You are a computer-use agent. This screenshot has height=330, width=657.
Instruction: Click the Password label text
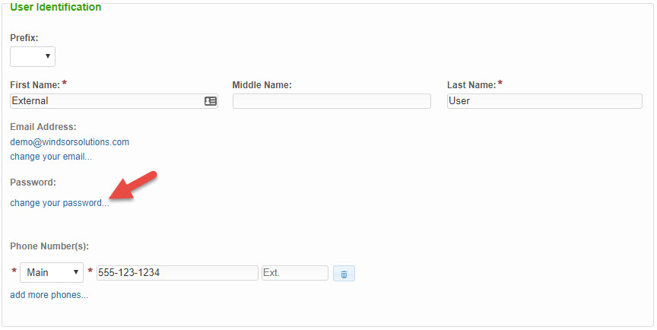click(33, 182)
